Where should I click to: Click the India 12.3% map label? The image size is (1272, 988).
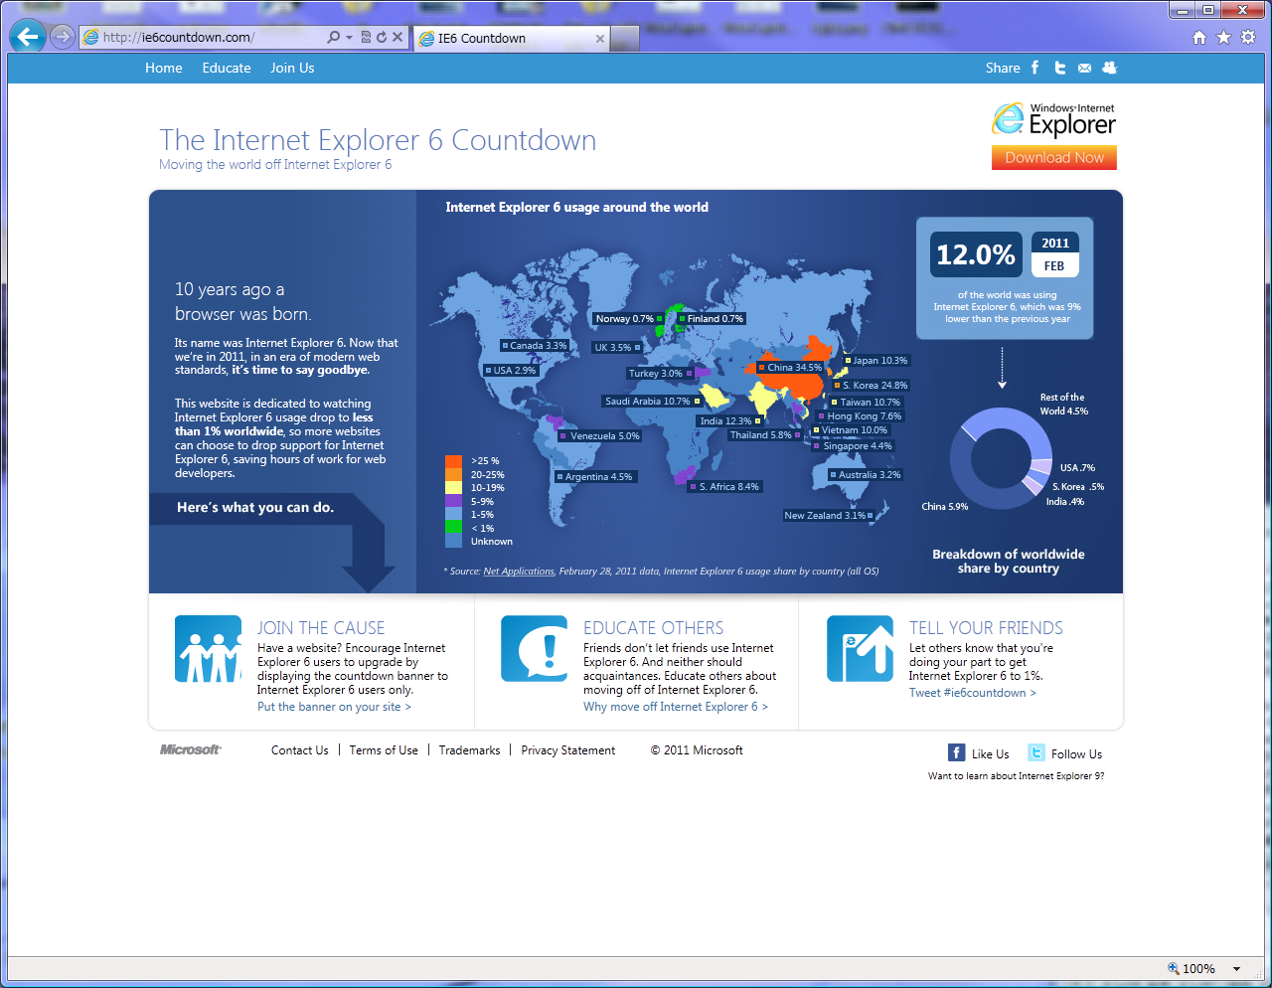click(729, 421)
